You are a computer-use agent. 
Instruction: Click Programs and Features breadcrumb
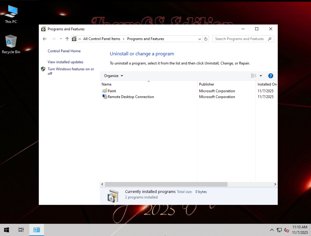(x=146, y=39)
